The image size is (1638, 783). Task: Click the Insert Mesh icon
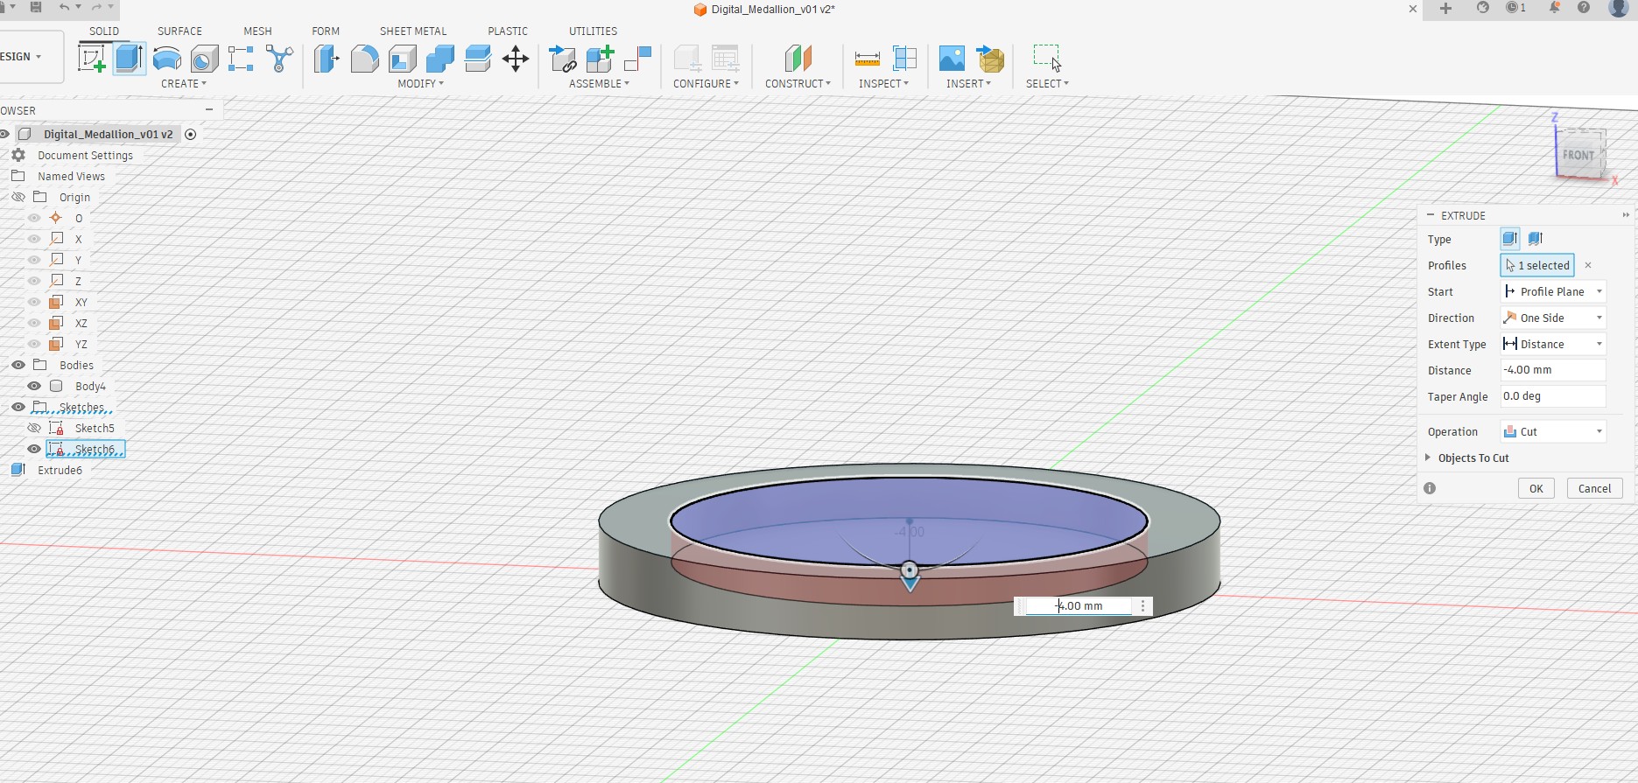[x=990, y=59]
